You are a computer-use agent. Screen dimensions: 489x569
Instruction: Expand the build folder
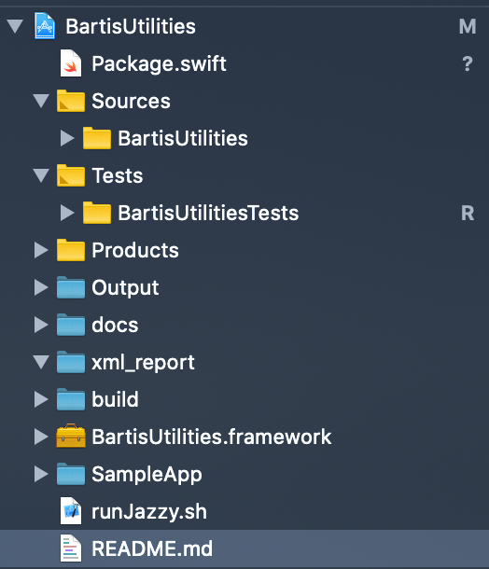41,399
